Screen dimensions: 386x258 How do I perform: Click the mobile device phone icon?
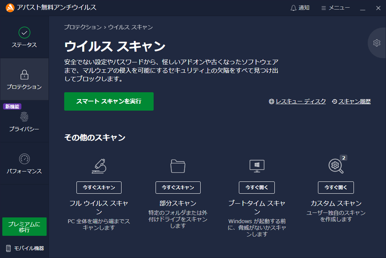8,248
